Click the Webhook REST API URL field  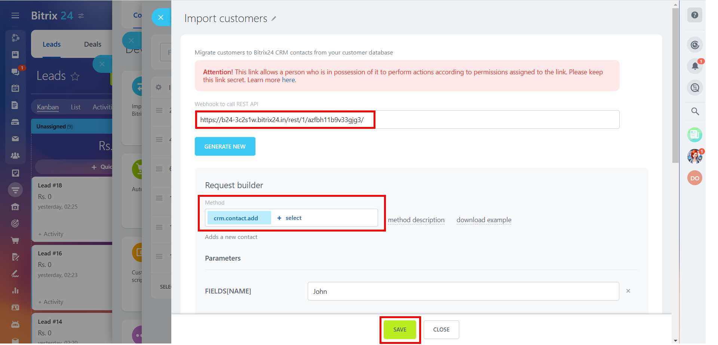coord(407,119)
